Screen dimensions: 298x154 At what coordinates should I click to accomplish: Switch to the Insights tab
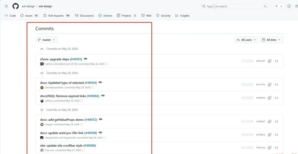182,15
